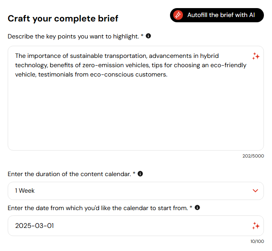272x251 pixels.
Task: Click the calendar start date label text
Action: click(x=100, y=208)
